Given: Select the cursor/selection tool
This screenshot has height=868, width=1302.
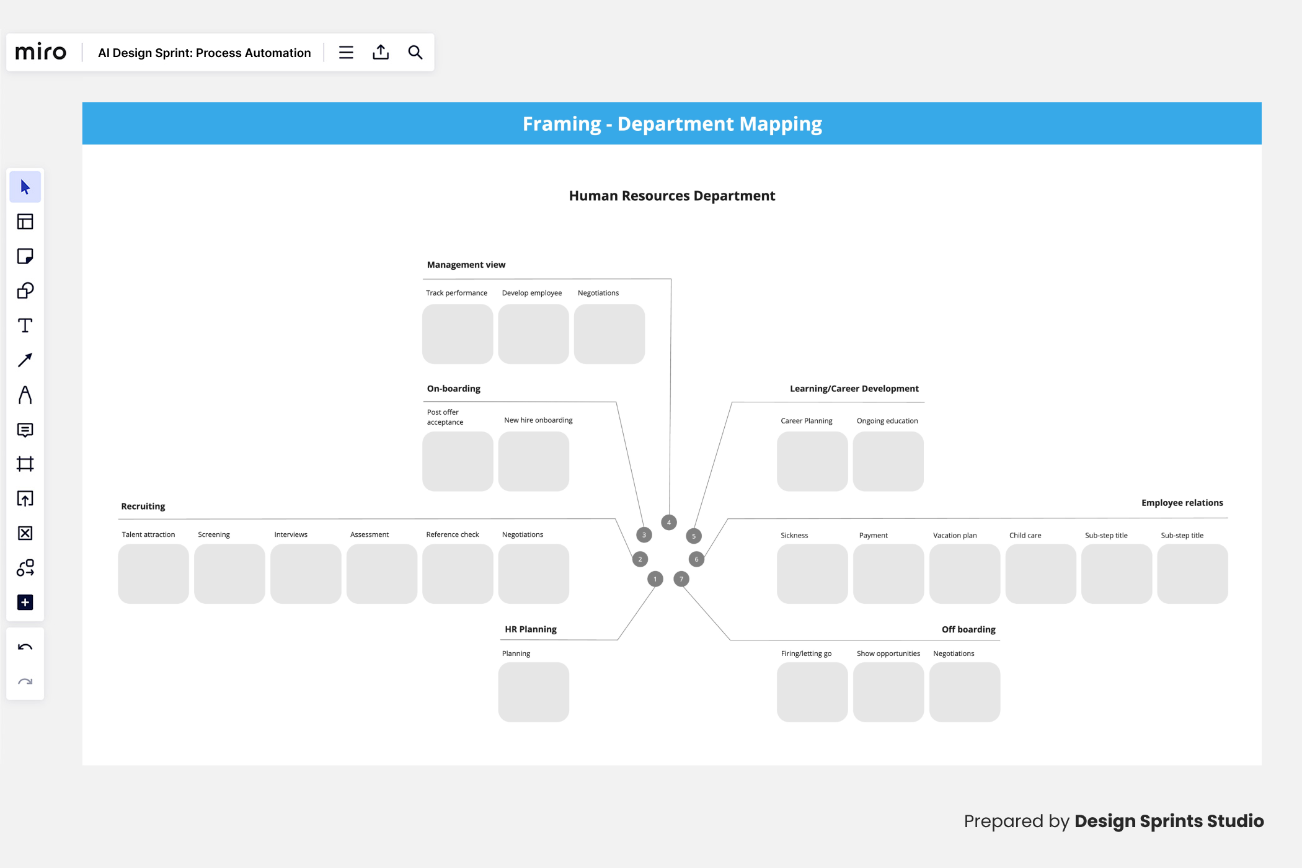Looking at the screenshot, I should [25, 186].
